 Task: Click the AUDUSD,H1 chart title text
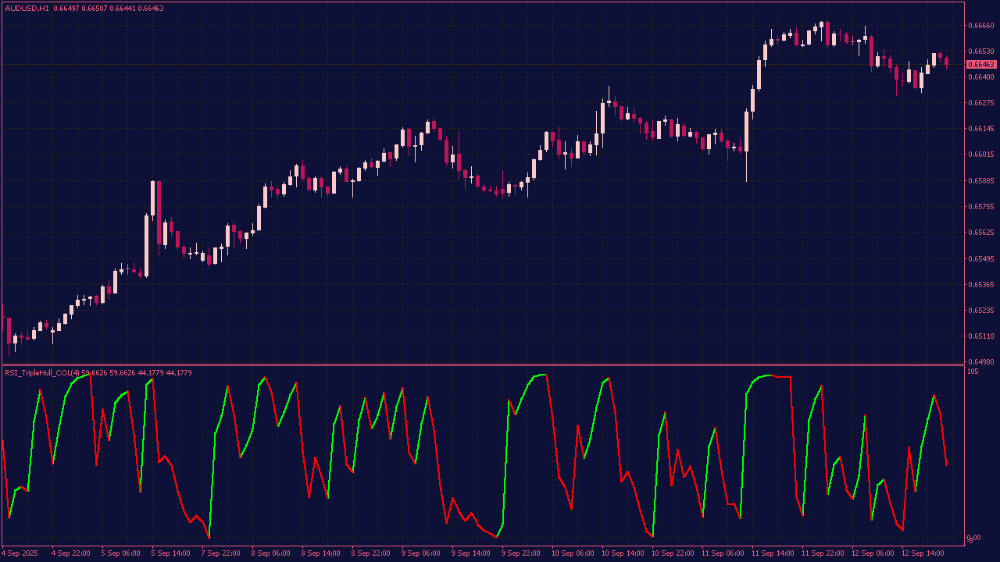click(27, 9)
